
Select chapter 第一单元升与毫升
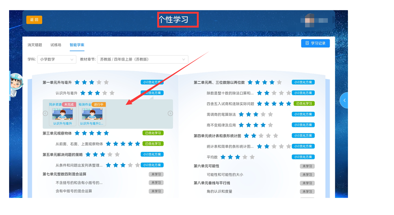pyautogui.click(x=57, y=82)
